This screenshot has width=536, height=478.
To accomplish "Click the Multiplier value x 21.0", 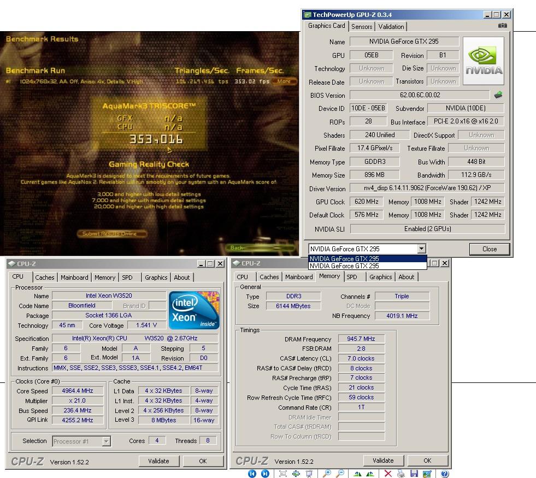I will coord(78,400).
